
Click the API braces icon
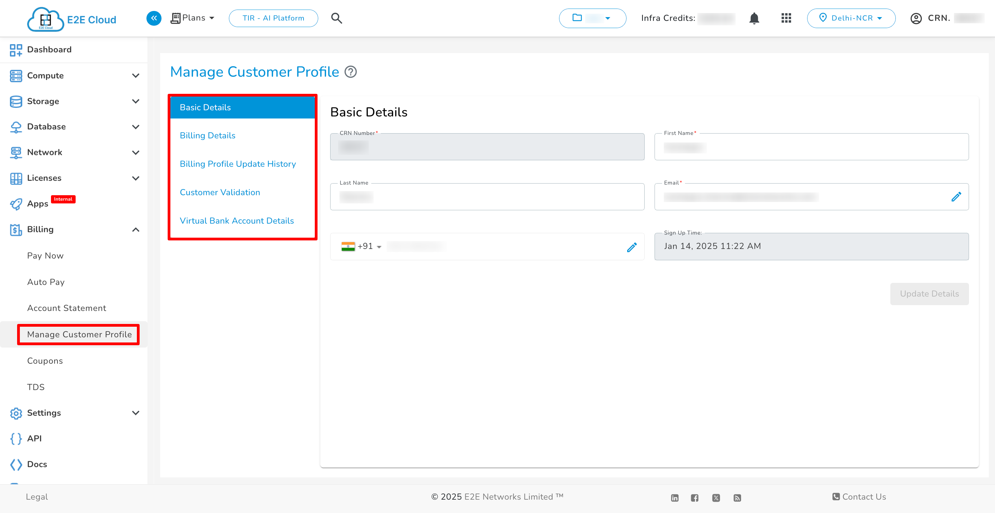pyautogui.click(x=16, y=439)
